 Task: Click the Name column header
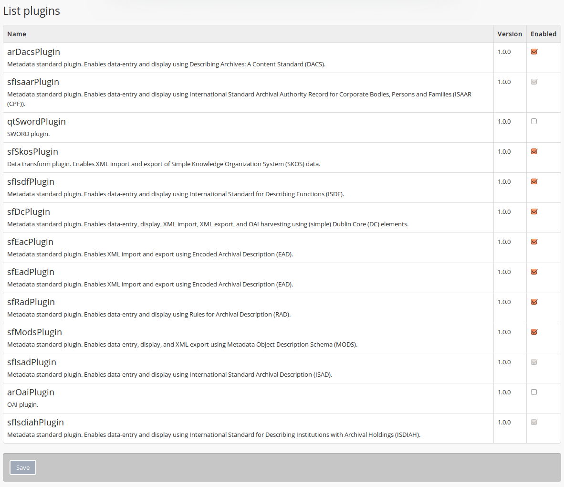[x=17, y=34]
